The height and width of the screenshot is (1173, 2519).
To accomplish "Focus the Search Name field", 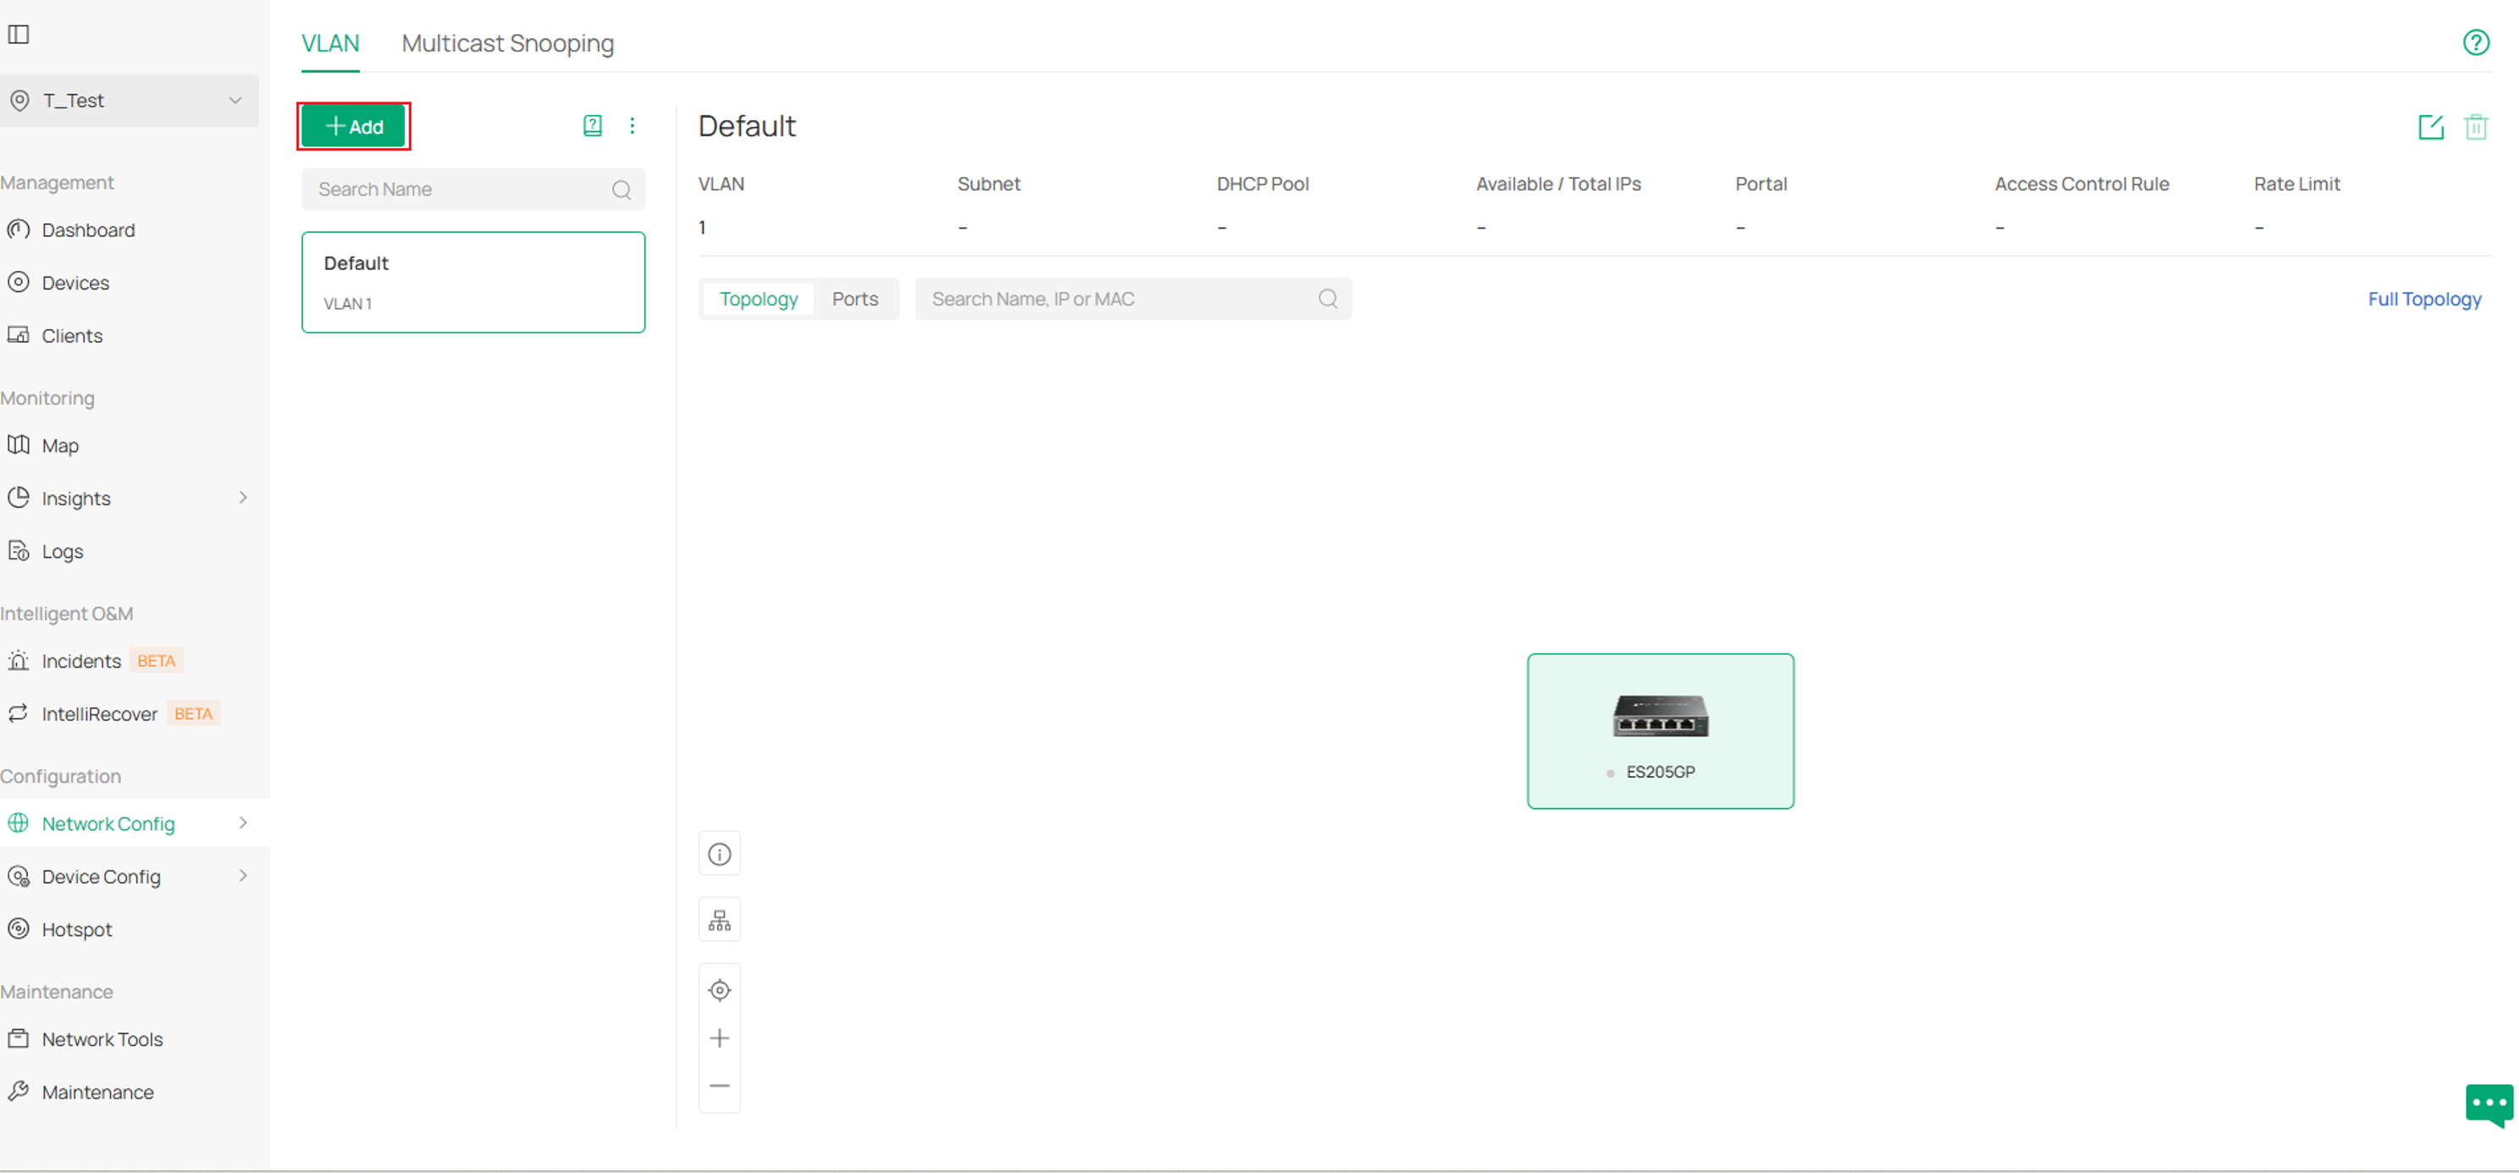I will pyautogui.click(x=473, y=190).
